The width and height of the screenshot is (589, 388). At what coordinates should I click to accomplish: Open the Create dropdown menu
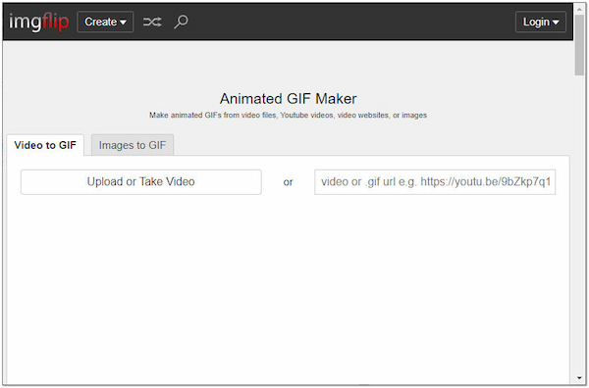pos(105,22)
